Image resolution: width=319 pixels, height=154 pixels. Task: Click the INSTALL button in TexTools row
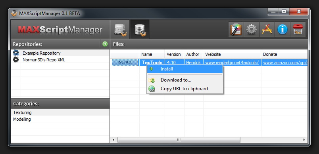pos(125,62)
